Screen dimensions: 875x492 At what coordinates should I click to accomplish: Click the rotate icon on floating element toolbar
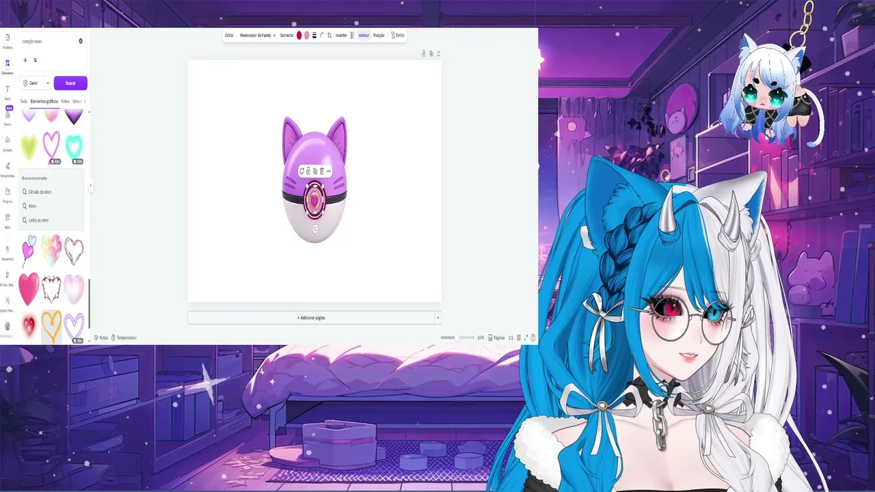tap(301, 172)
